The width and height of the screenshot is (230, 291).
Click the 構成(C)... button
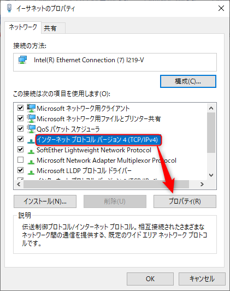[188, 81]
